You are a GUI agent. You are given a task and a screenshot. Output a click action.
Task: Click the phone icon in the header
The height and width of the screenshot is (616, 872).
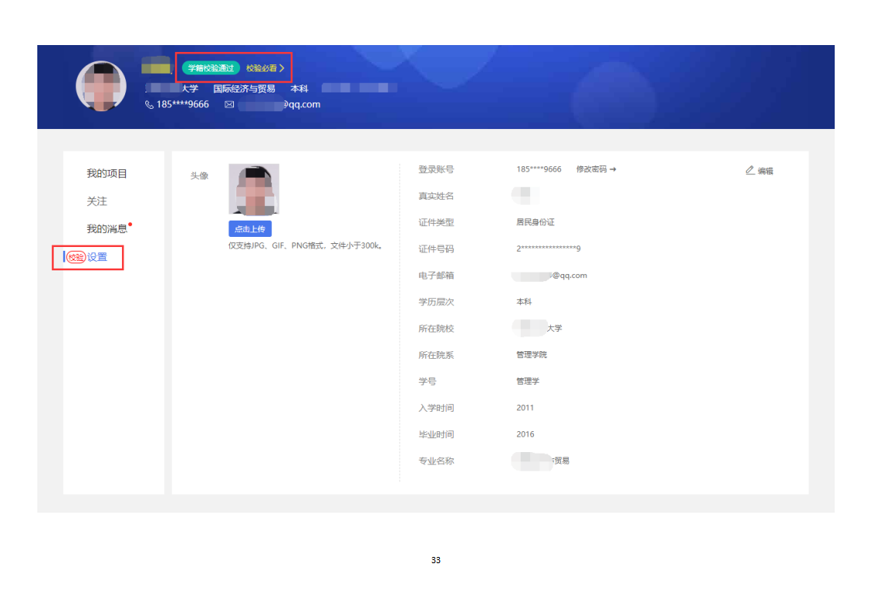pos(149,105)
